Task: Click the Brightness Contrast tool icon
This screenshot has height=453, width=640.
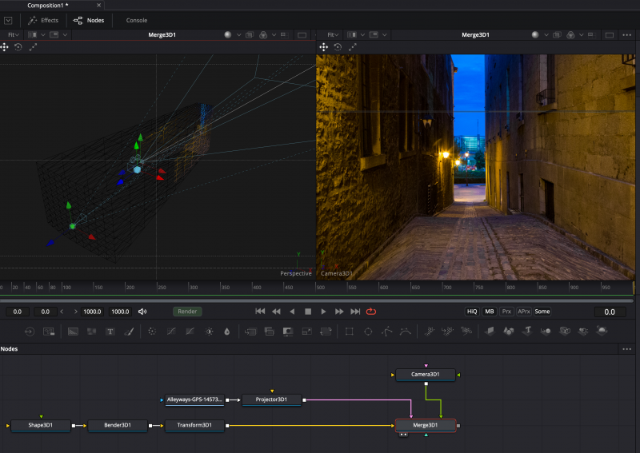Action: [210, 331]
